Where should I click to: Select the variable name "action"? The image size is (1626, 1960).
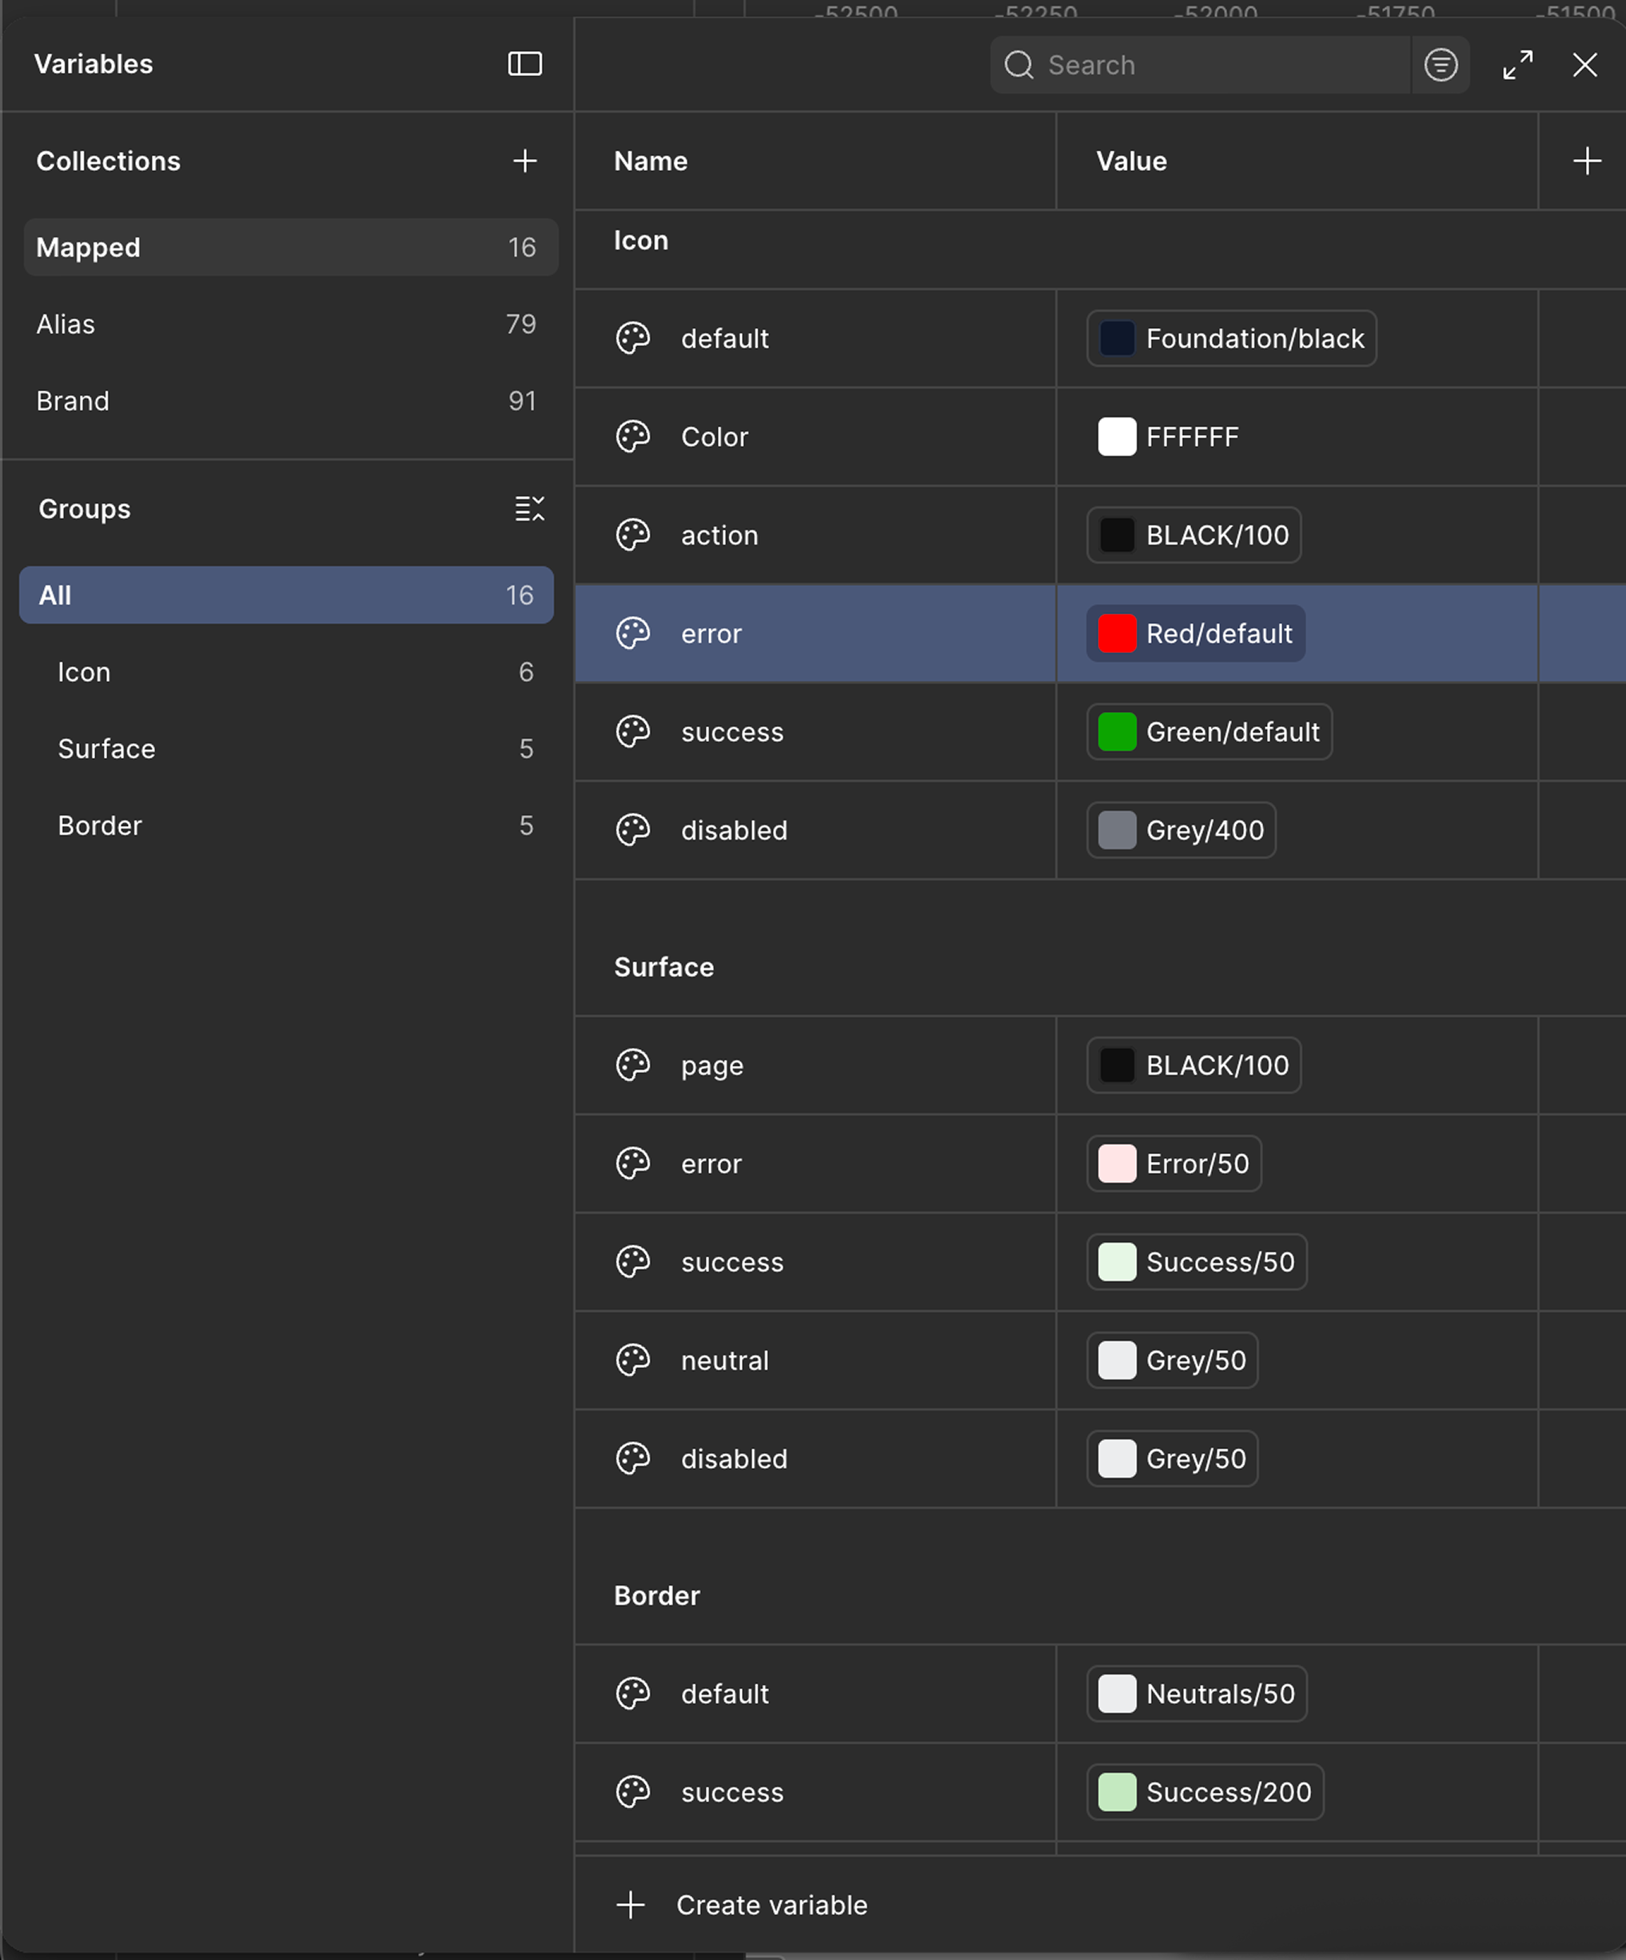tap(719, 535)
